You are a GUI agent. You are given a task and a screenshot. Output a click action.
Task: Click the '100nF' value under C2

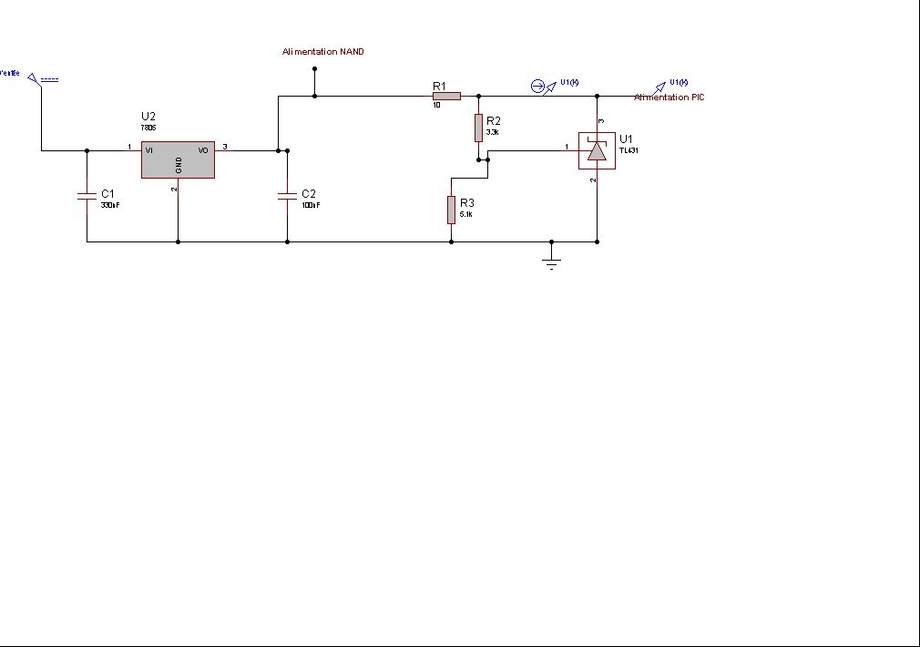pos(311,205)
